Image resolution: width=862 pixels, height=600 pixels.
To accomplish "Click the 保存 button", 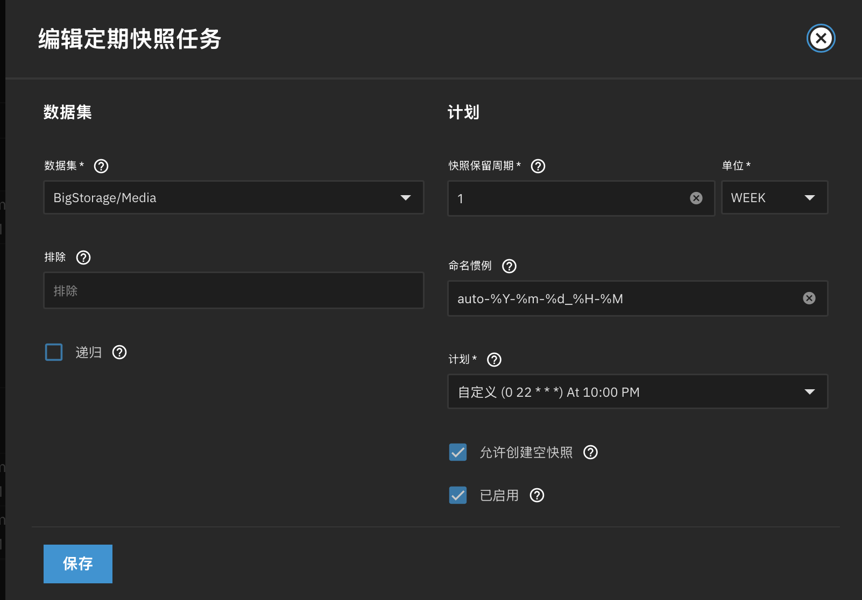I will (78, 564).
